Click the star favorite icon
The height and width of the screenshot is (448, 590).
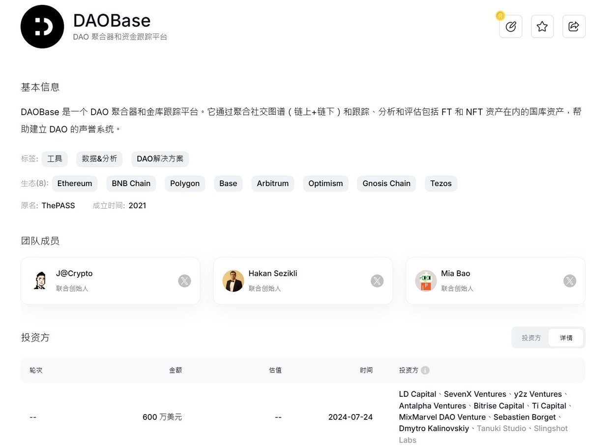542,27
